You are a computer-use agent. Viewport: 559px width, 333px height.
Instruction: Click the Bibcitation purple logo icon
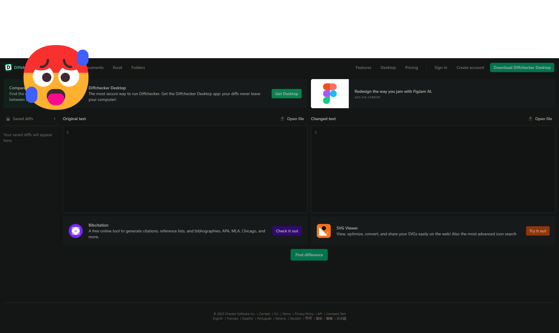click(76, 231)
